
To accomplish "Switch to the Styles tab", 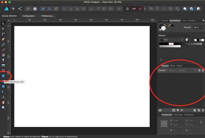I will [179, 66].
